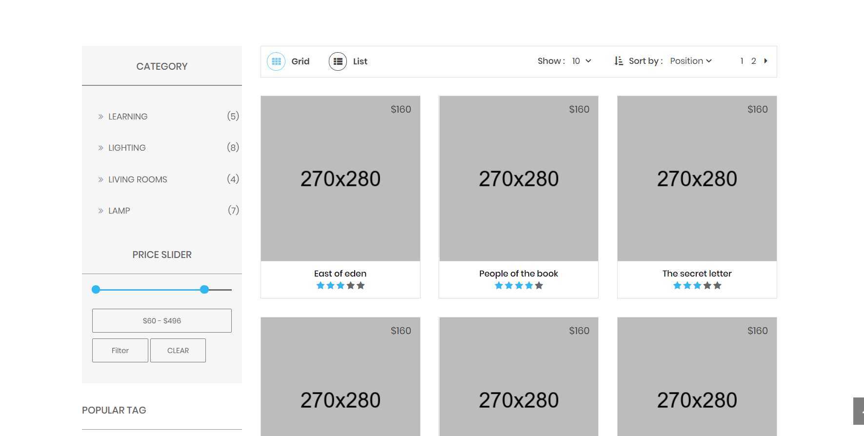Click star rating under People of the book
Screen dimensions: 864x436
(x=519, y=285)
